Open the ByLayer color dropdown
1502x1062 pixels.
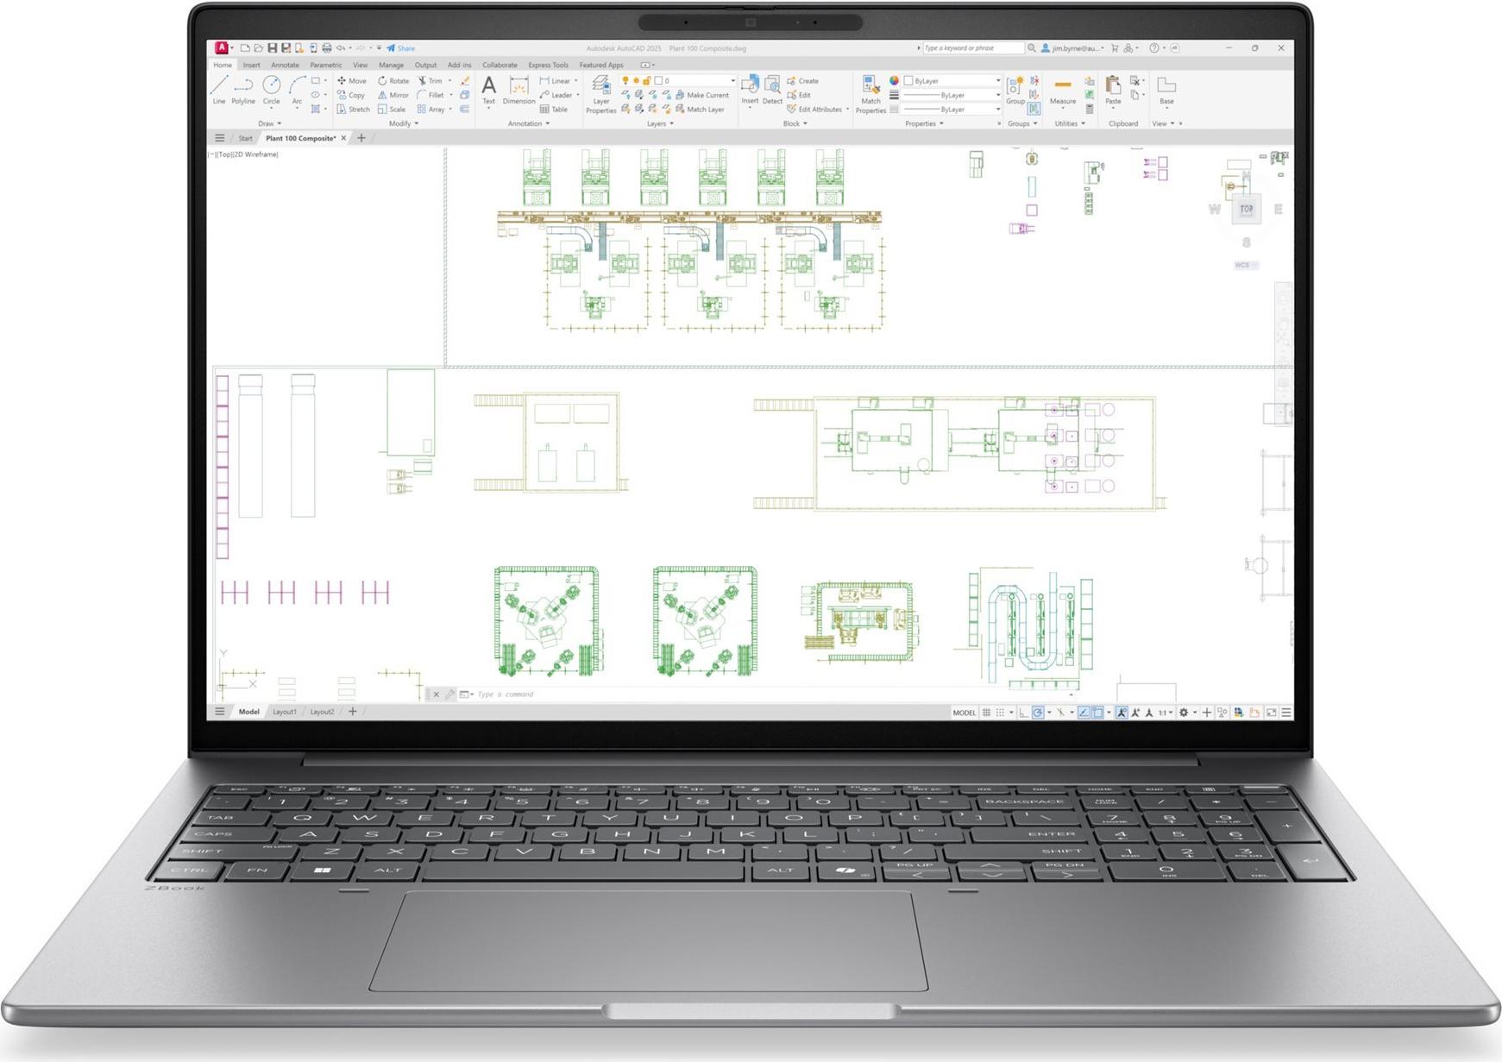click(x=952, y=80)
